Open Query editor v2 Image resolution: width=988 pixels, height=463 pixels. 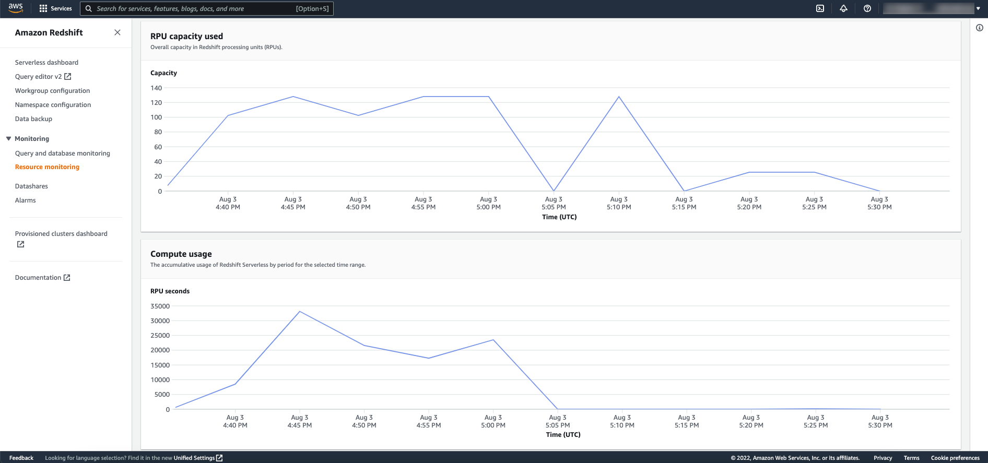click(x=38, y=76)
